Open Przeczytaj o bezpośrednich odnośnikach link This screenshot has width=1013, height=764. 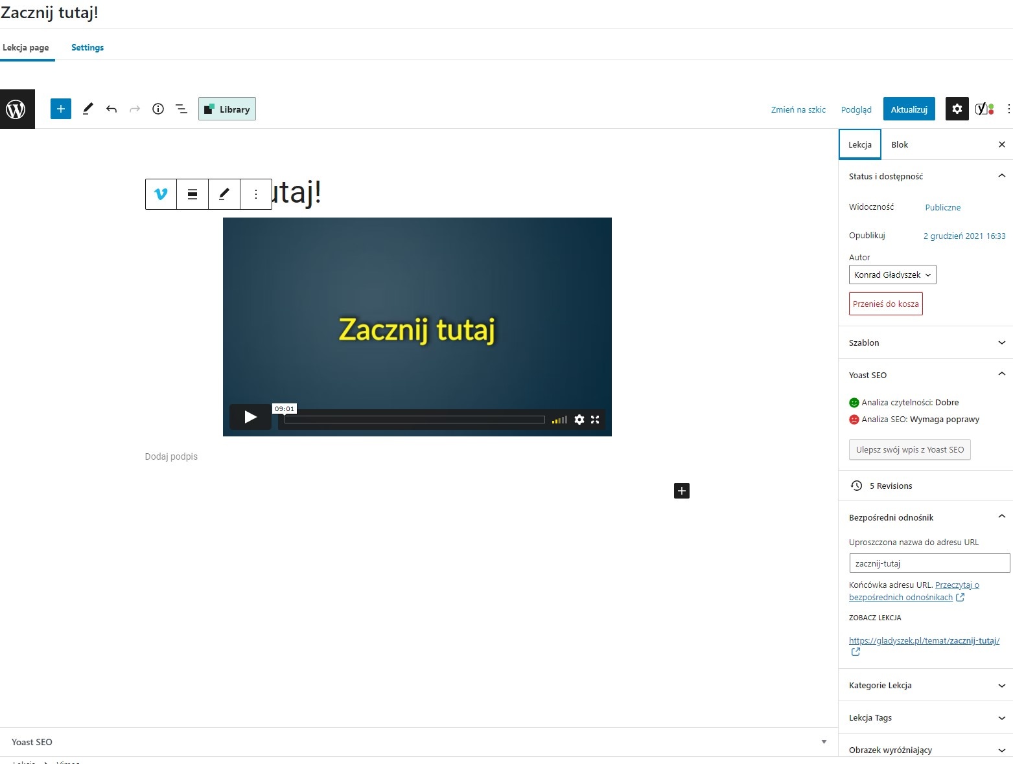(914, 591)
